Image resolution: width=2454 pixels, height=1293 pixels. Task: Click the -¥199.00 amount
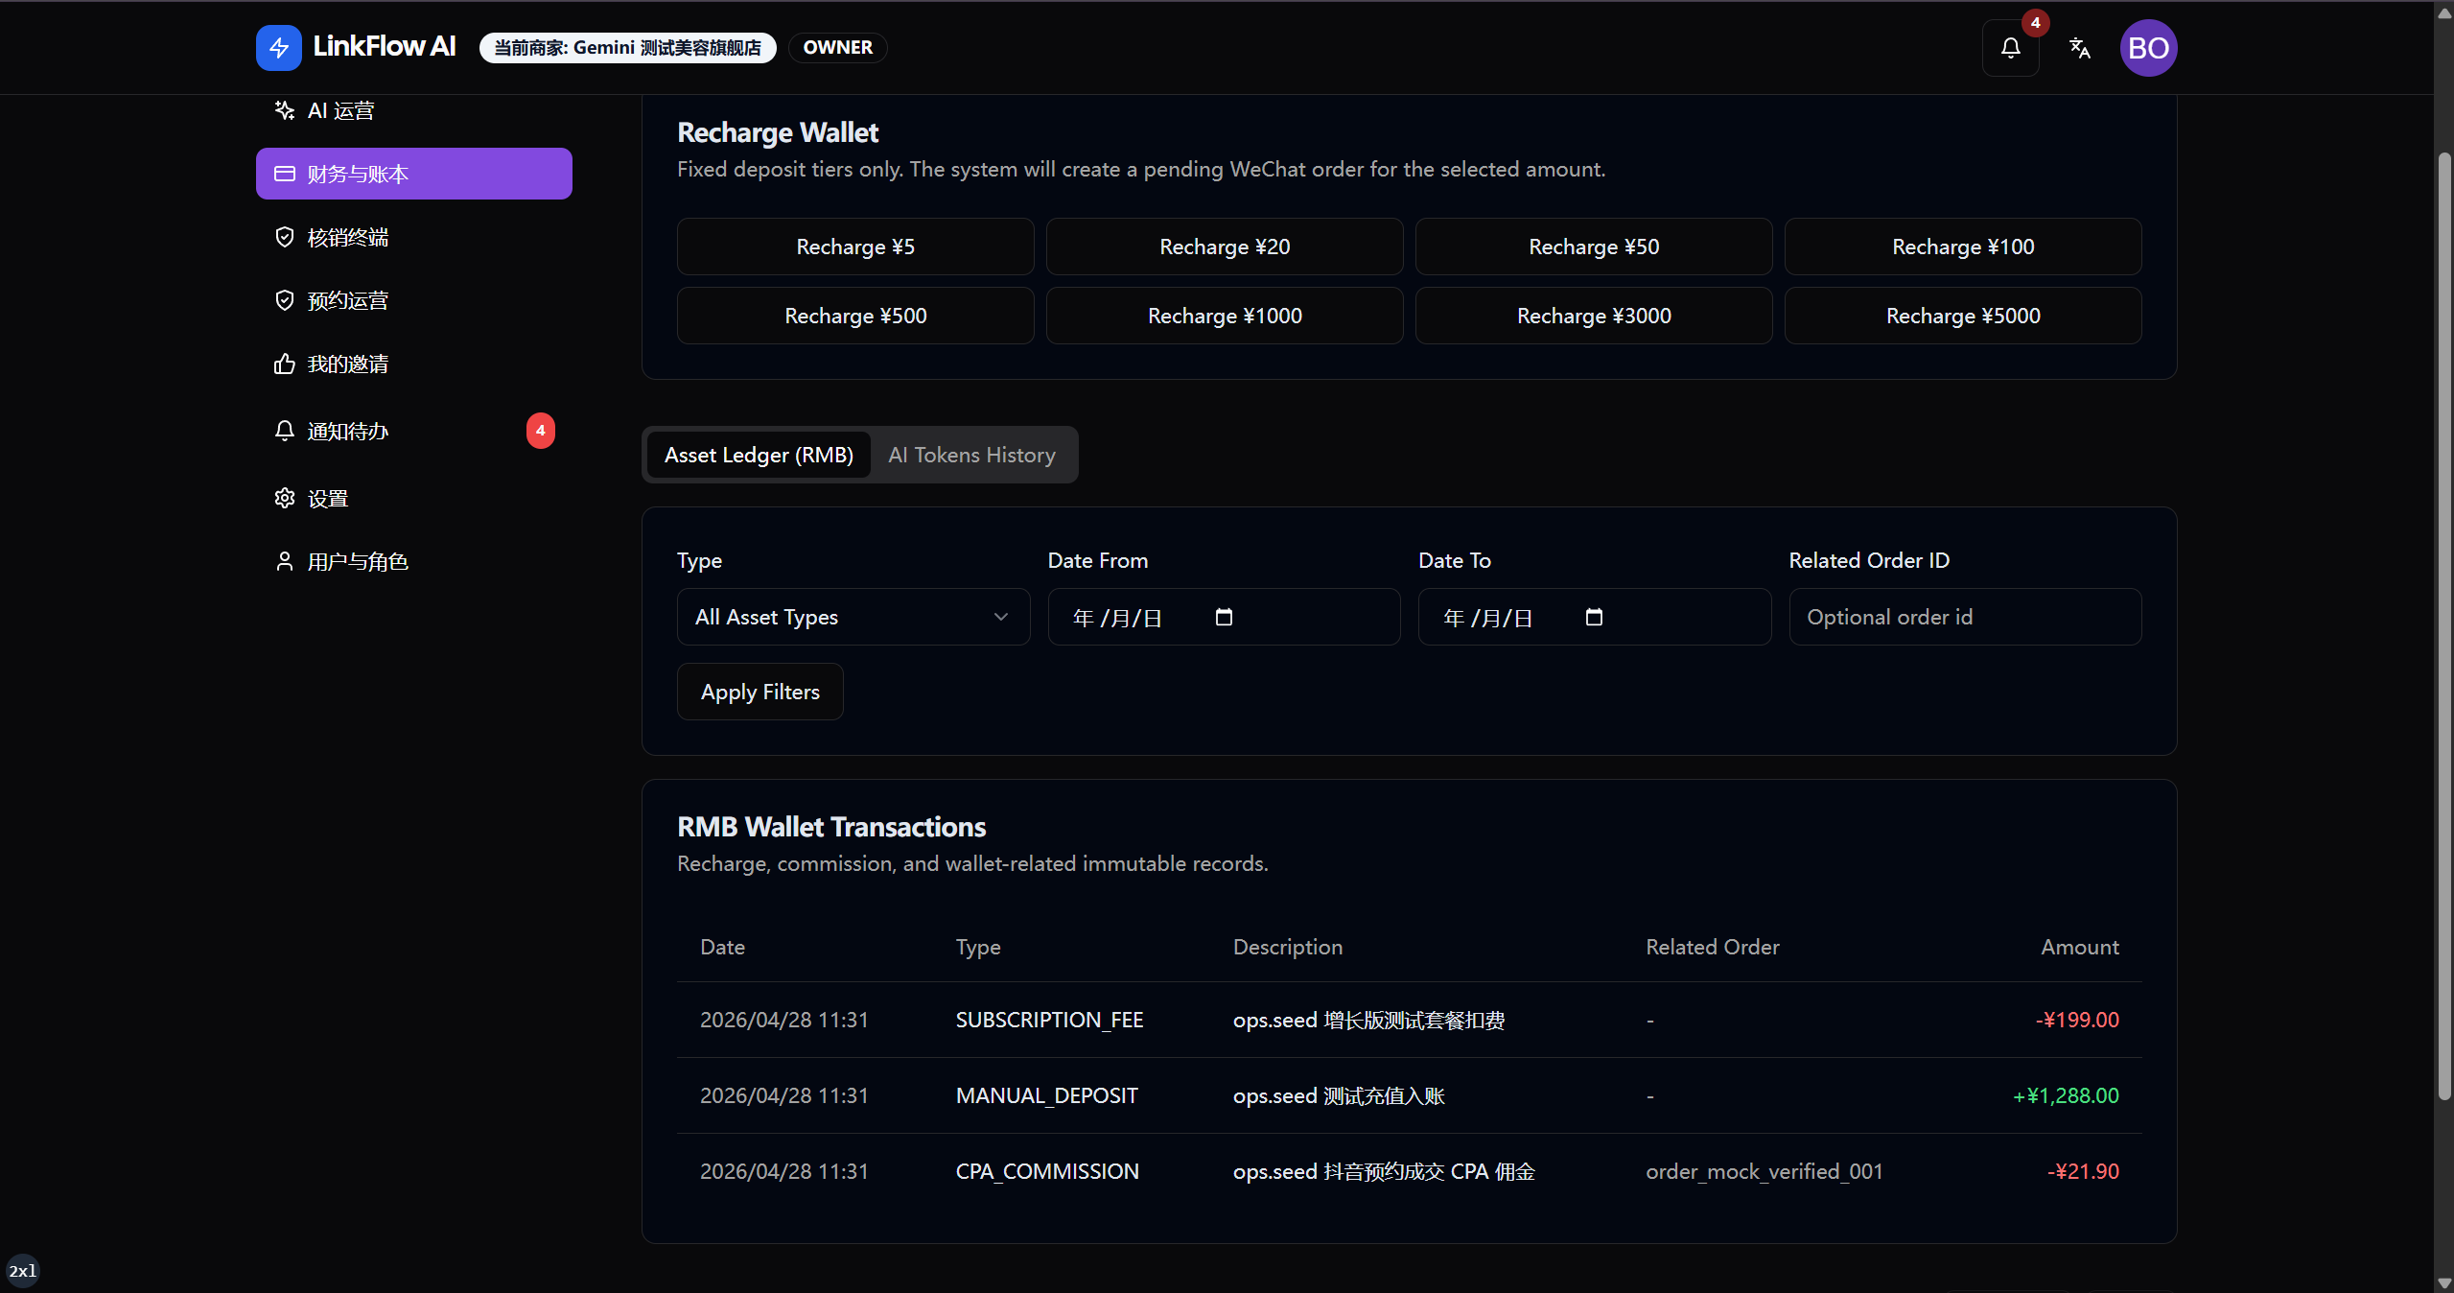(2077, 1020)
